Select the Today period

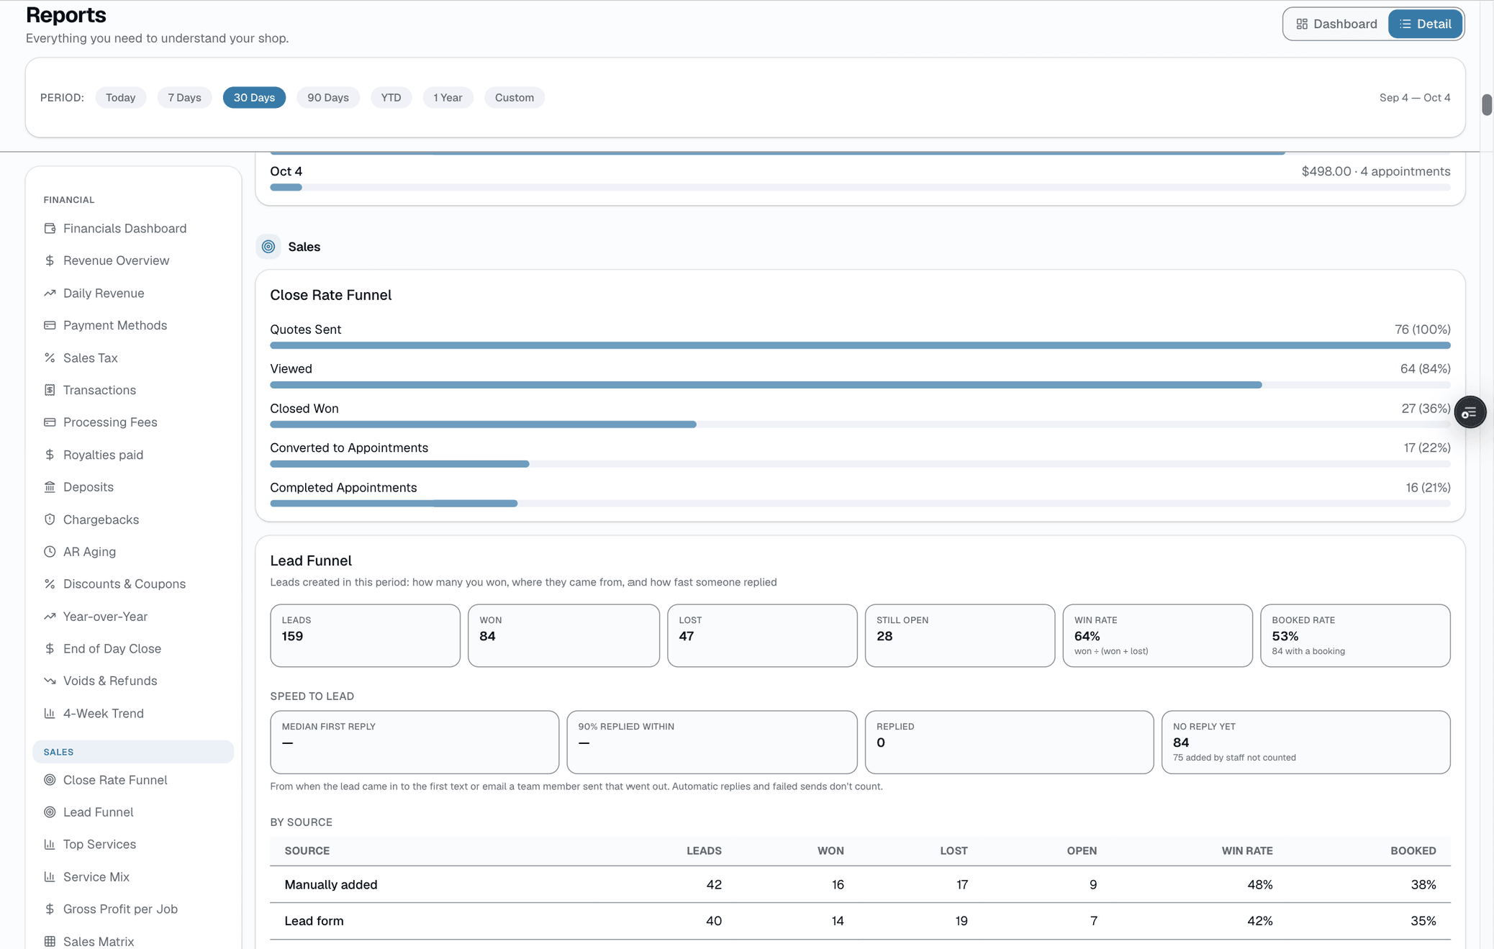point(120,98)
